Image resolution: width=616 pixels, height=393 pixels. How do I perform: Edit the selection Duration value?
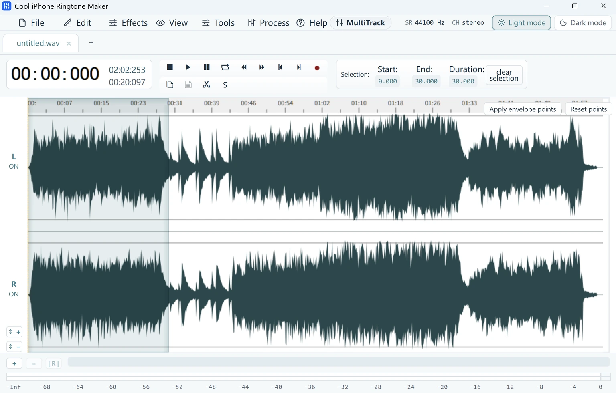tap(463, 81)
